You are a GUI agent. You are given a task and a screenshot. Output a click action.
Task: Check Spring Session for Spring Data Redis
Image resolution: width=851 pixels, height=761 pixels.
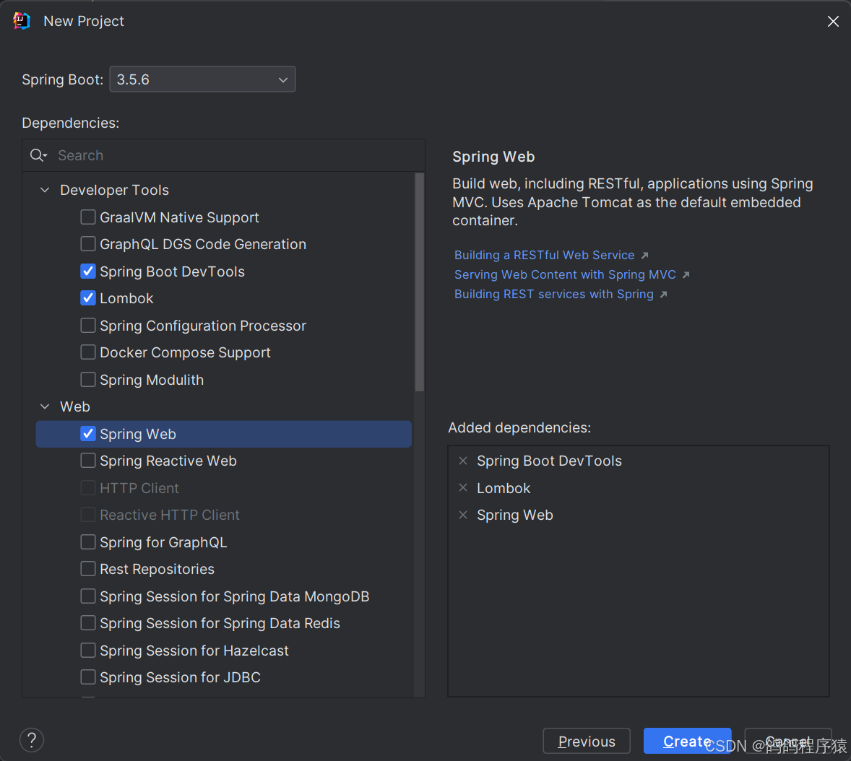pyautogui.click(x=88, y=623)
